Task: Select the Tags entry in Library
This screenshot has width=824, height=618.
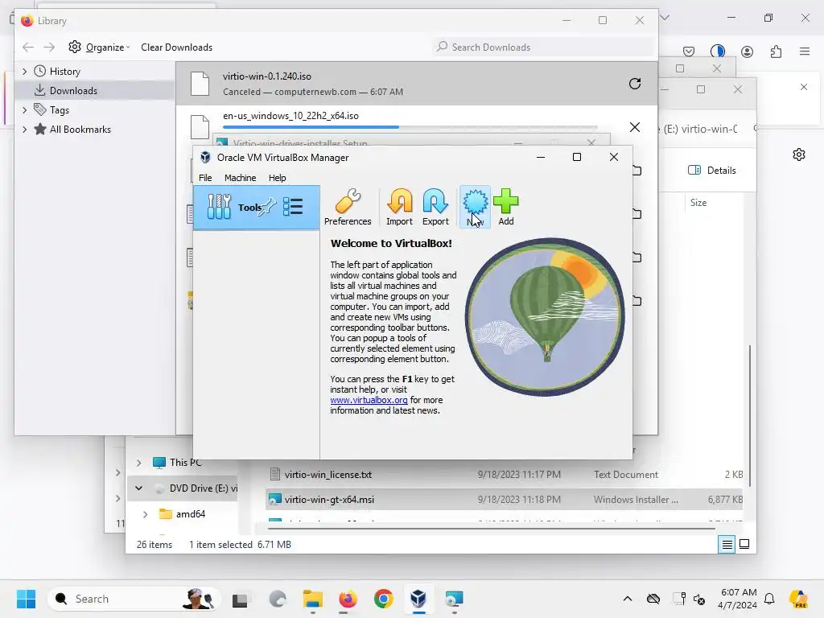Action: (x=59, y=109)
